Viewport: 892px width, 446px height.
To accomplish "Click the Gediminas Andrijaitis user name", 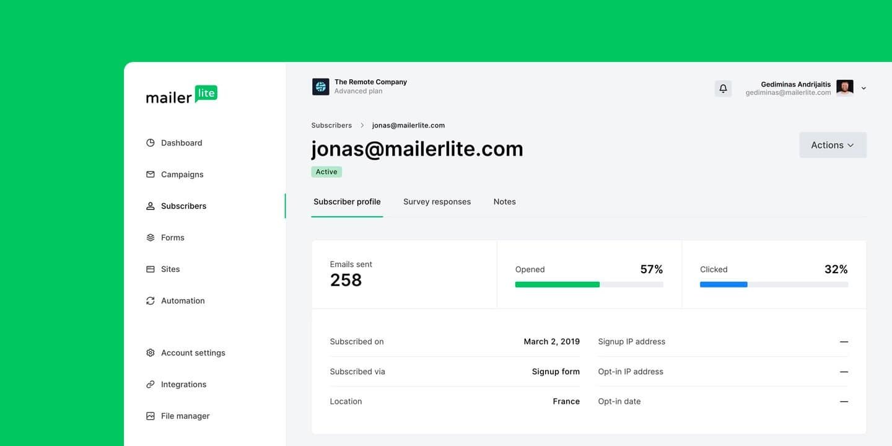I will pyautogui.click(x=796, y=84).
